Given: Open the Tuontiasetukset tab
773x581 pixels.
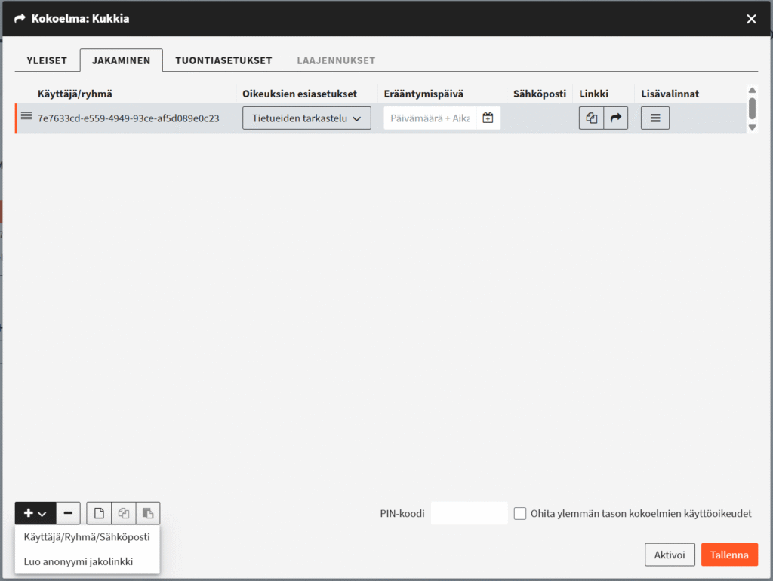Looking at the screenshot, I should 223,60.
